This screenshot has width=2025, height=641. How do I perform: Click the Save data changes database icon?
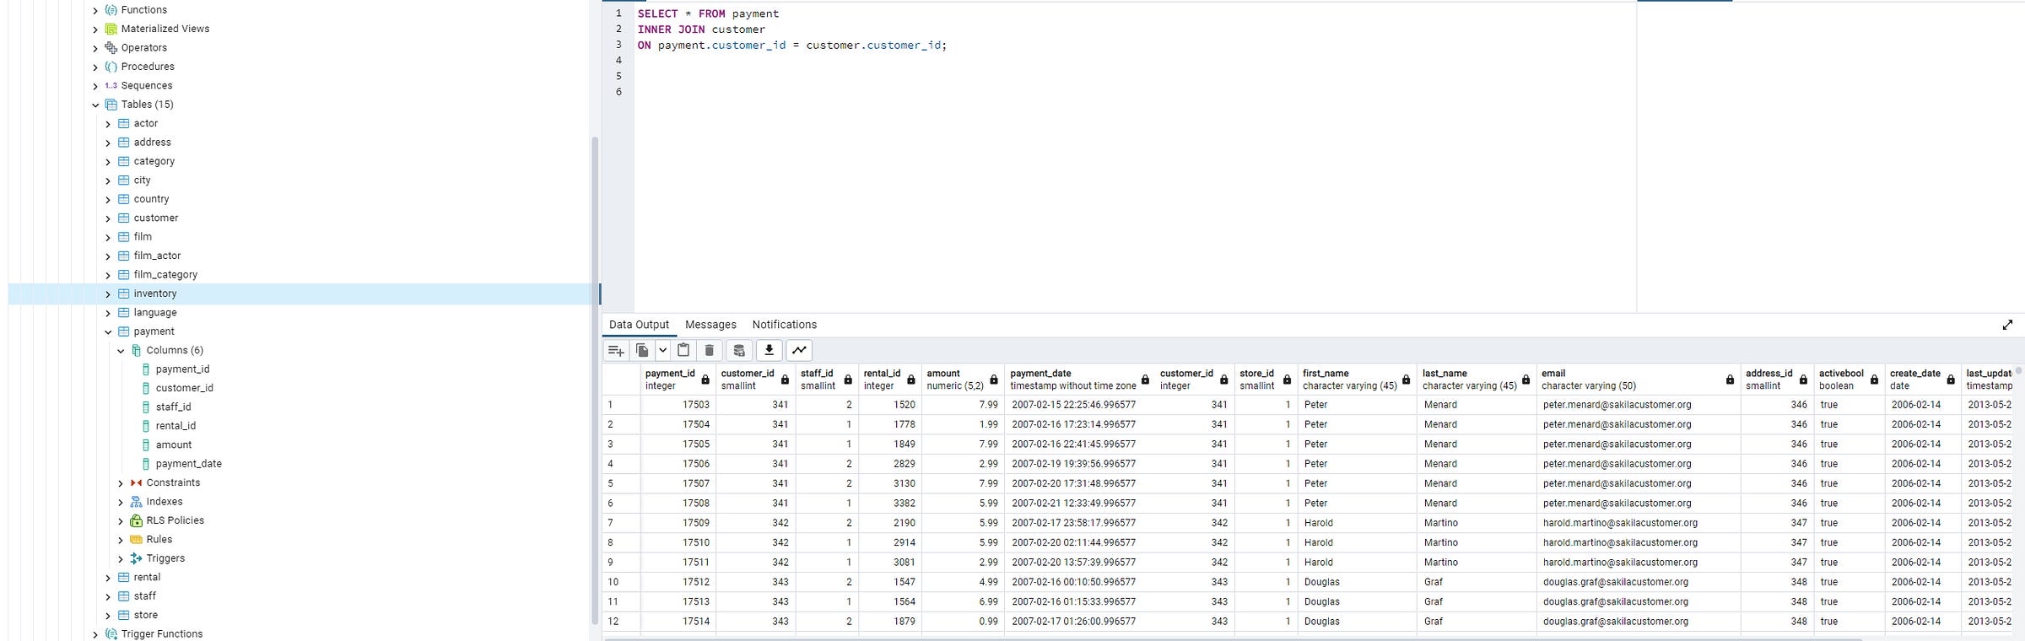pyautogui.click(x=738, y=350)
